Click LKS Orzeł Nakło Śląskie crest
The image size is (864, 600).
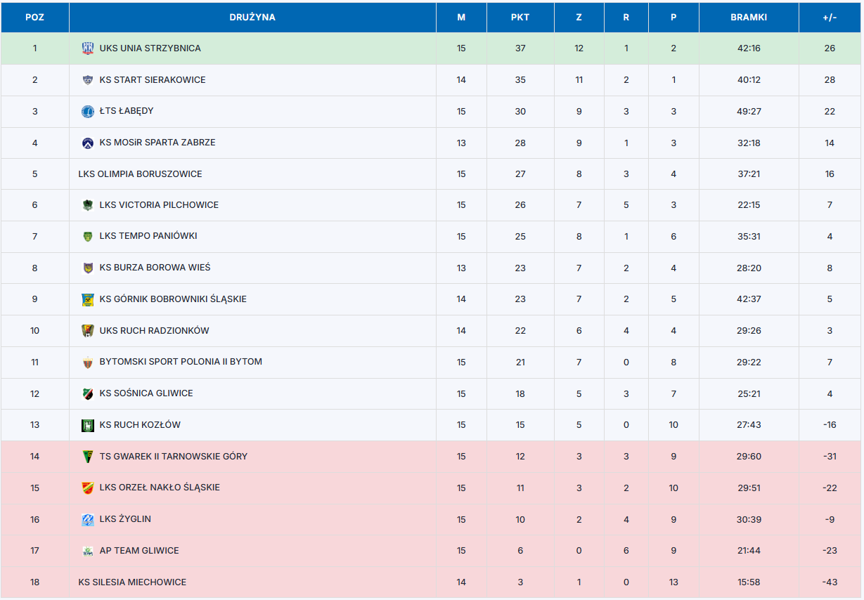87,488
